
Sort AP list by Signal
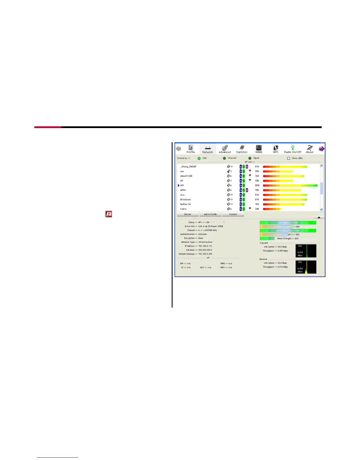click(x=250, y=158)
